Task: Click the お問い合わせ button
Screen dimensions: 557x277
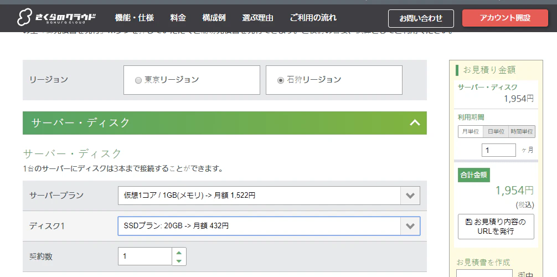Action: pyautogui.click(x=421, y=18)
